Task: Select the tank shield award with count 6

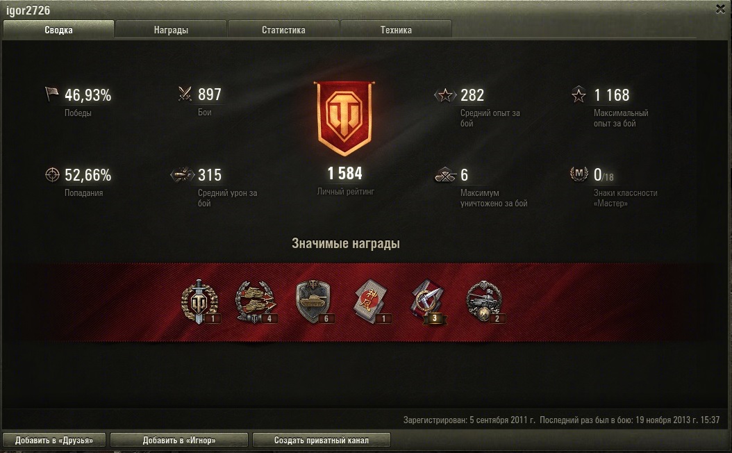Action: (x=314, y=302)
